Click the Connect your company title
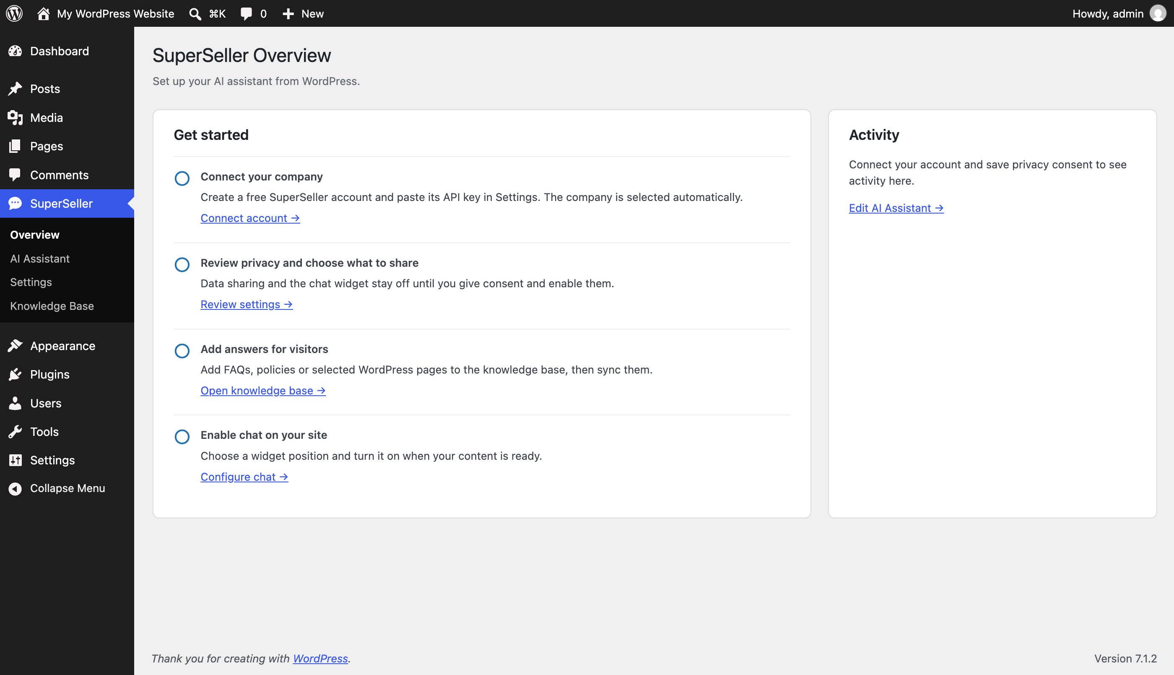This screenshot has width=1174, height=675. [x=261, y=177]
